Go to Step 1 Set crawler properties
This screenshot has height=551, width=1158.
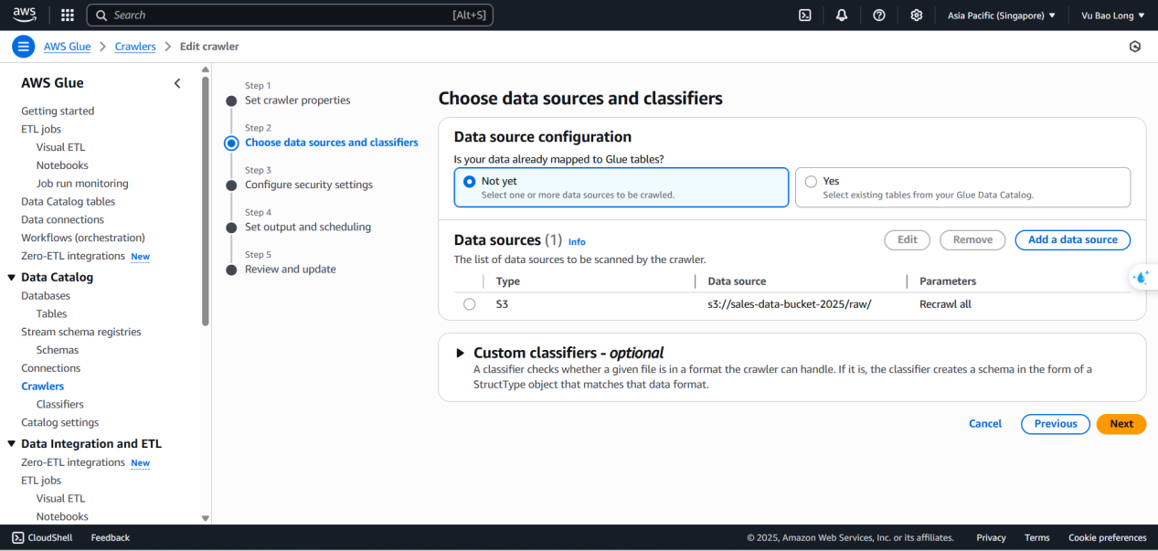click(297, 101)
